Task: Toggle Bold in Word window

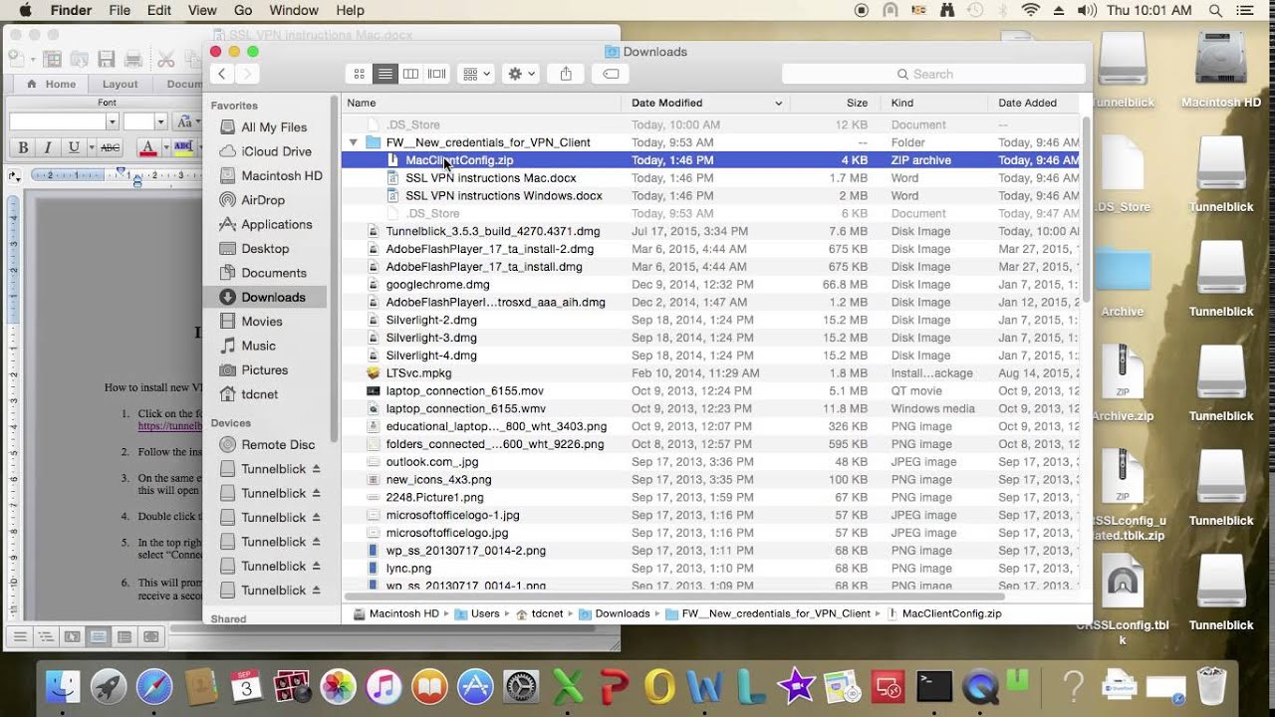Action: pos(24,147)
